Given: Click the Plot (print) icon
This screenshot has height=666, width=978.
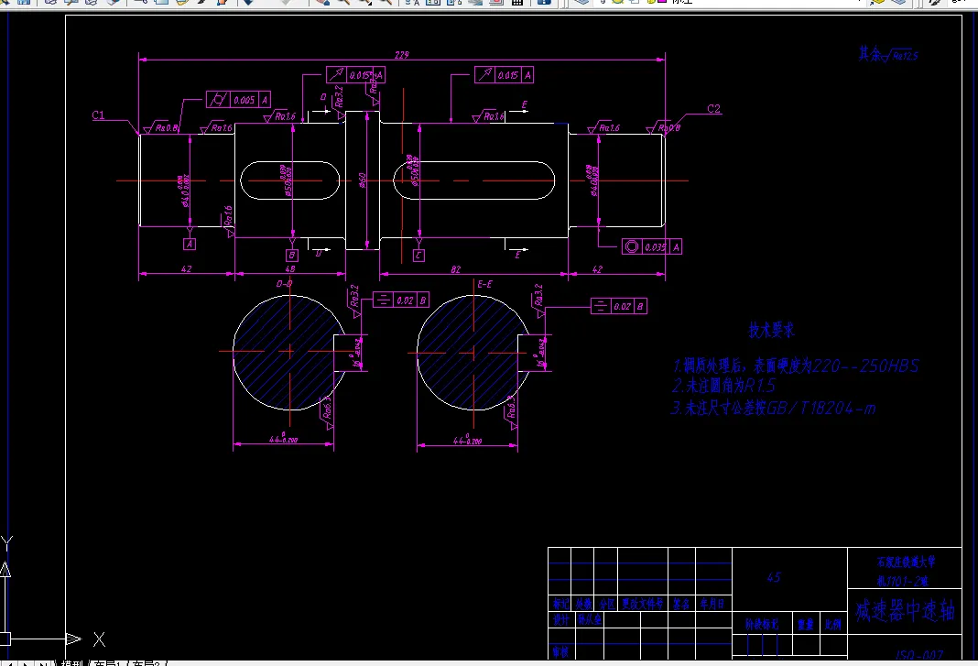Looking at the screenshot, I should click(x=51, y=2).
